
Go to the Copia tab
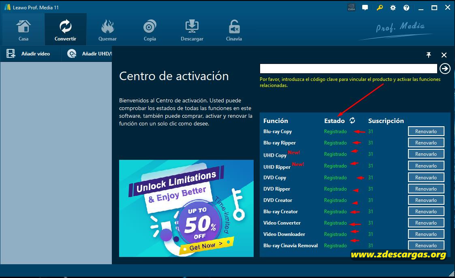click(150, 30)
